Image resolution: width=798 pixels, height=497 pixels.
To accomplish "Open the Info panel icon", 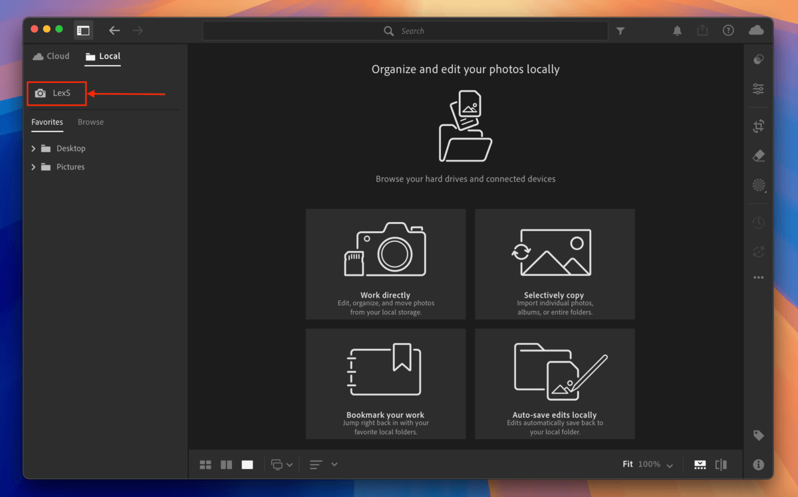I will [x=758, y=464].
